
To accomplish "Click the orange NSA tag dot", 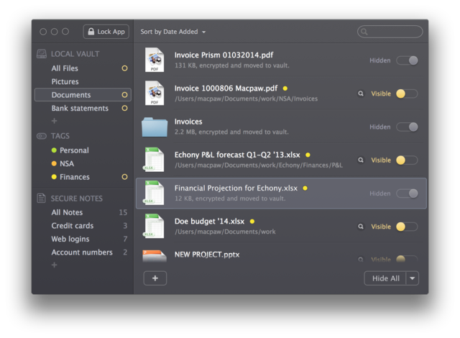I will coord(54,164).
